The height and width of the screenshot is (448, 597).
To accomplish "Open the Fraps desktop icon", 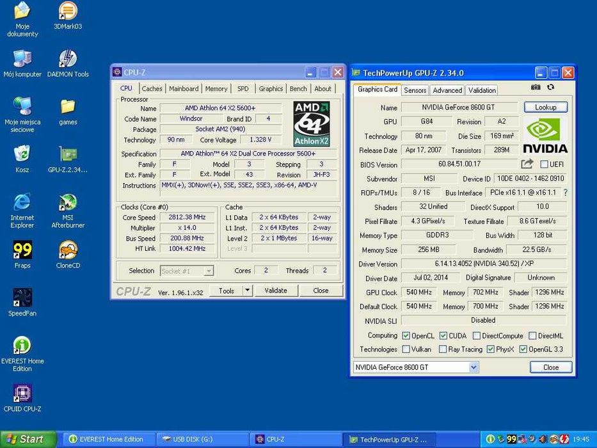I will [x=22, y=250].
